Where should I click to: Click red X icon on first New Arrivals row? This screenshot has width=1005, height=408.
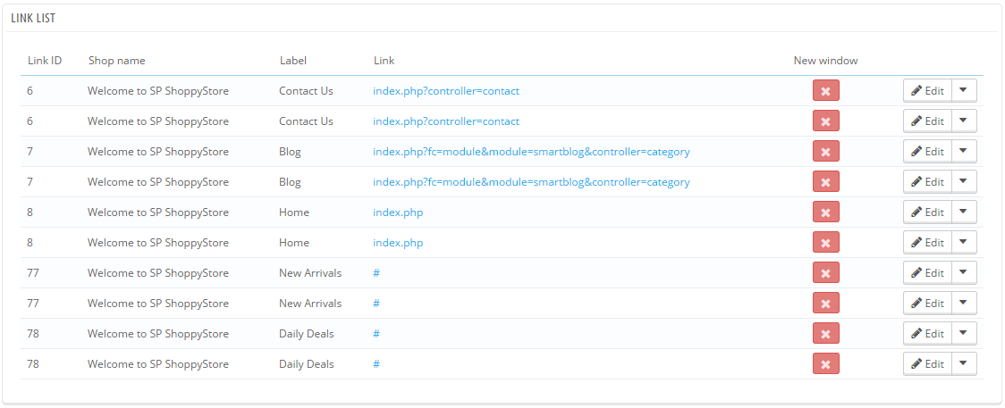[x=825, y=273]
